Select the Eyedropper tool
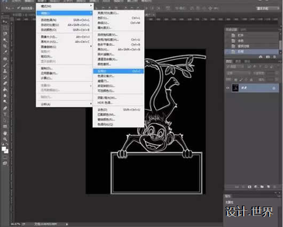283x227 pixels. pyautogui.click(x=5, y=52)
